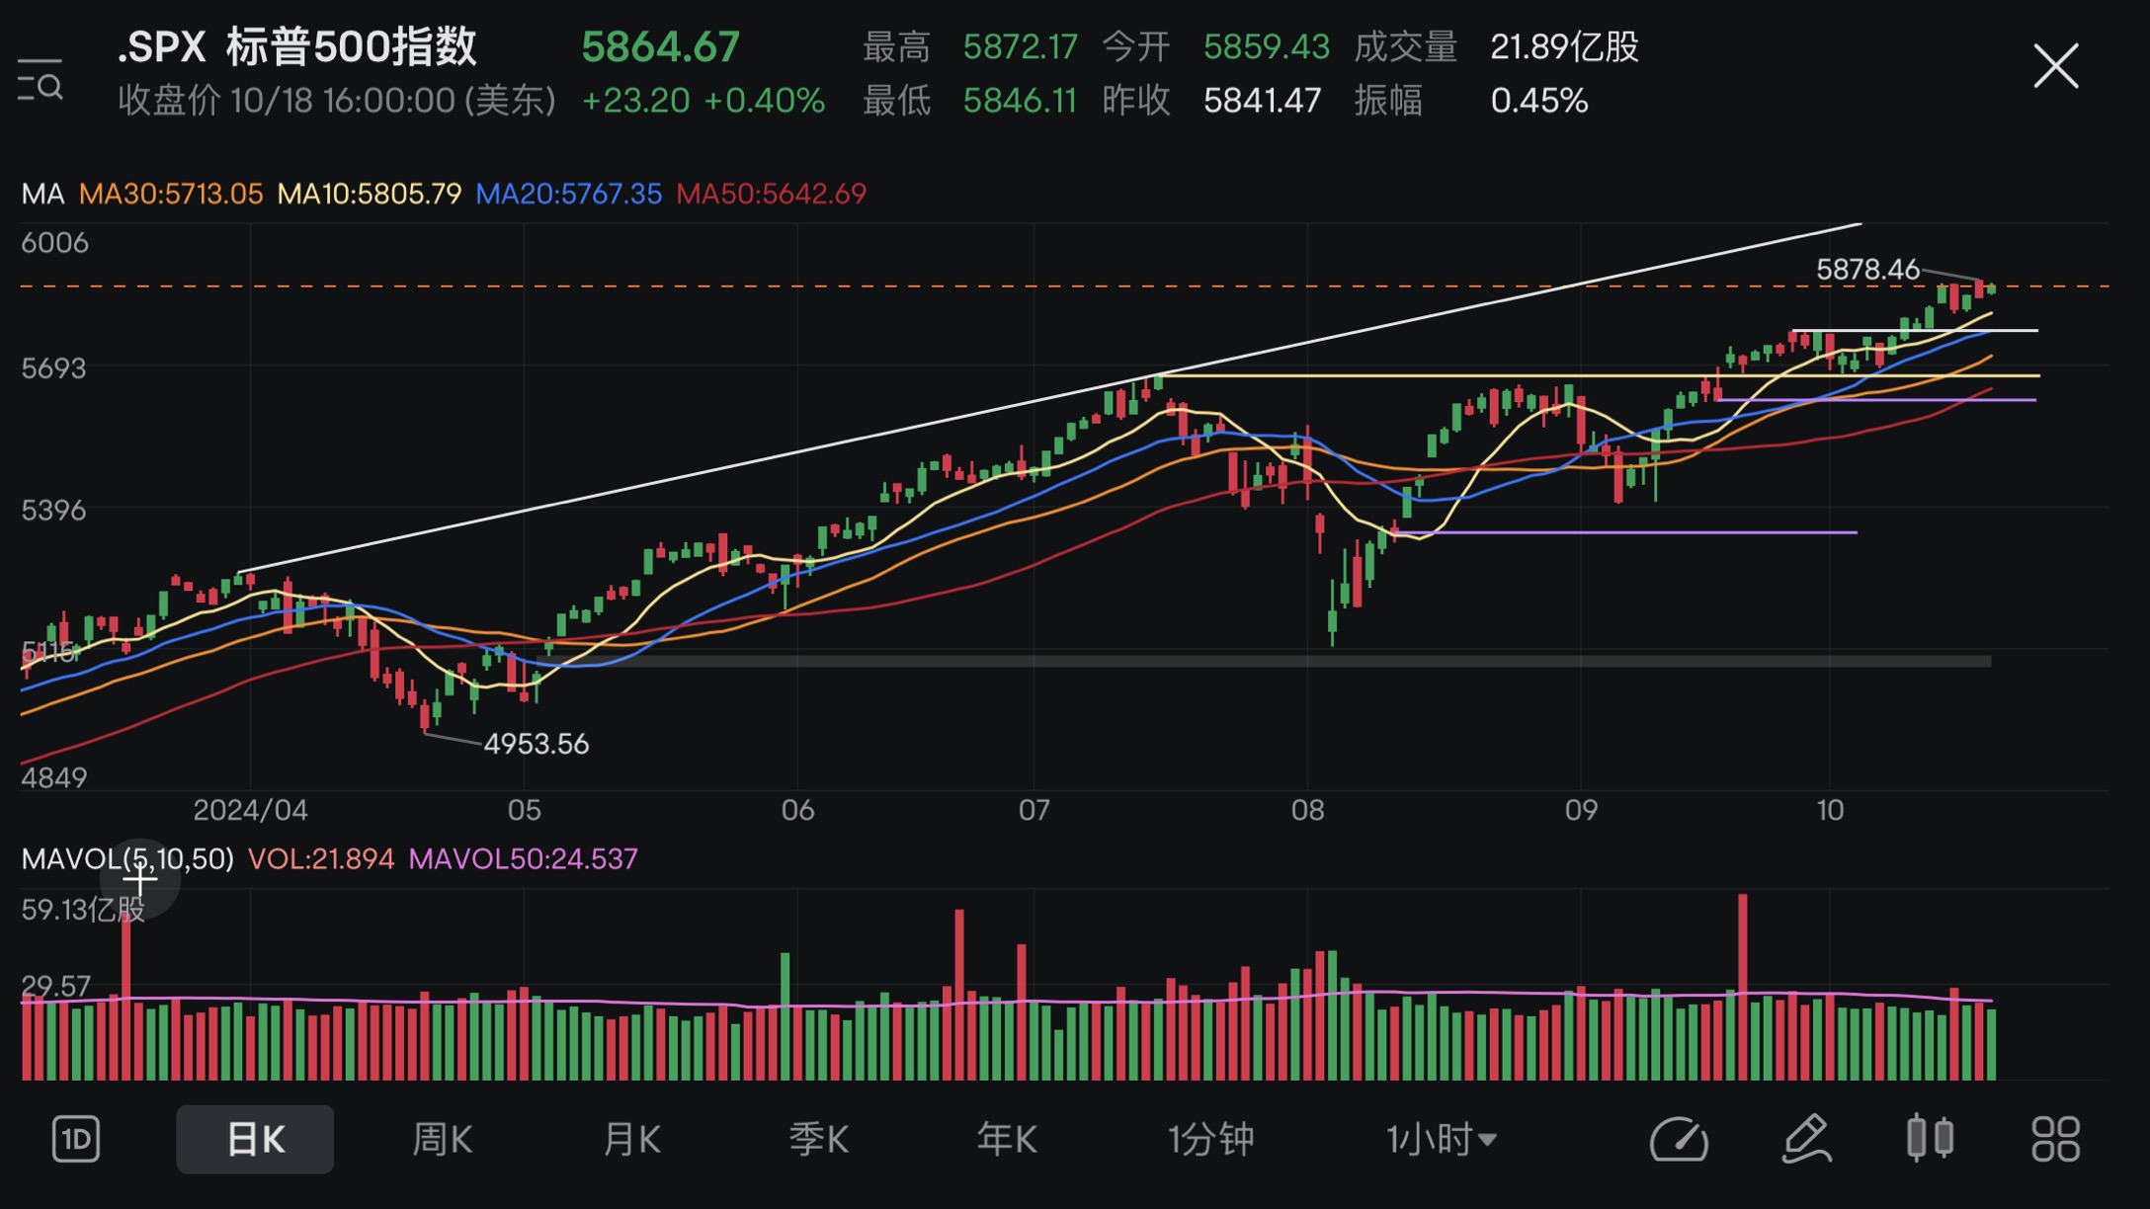Viewport: 2150px width, 1209px height.
Task: Select the VOL:21.894 value
Action: point(321,859)
